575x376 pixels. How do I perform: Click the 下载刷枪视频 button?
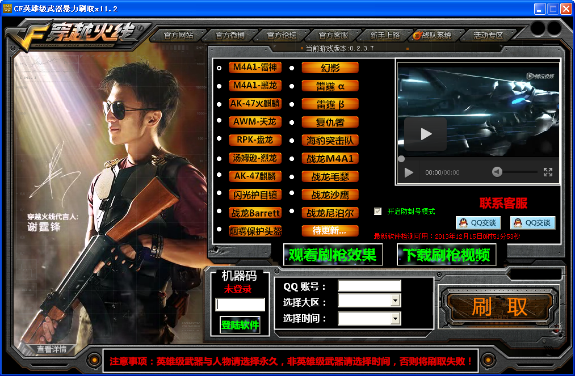447,255
